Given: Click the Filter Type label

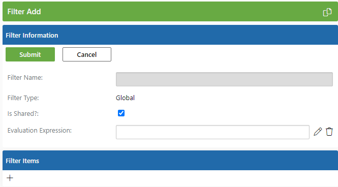Looking at the screenshot, I should [x=23, y=98].
